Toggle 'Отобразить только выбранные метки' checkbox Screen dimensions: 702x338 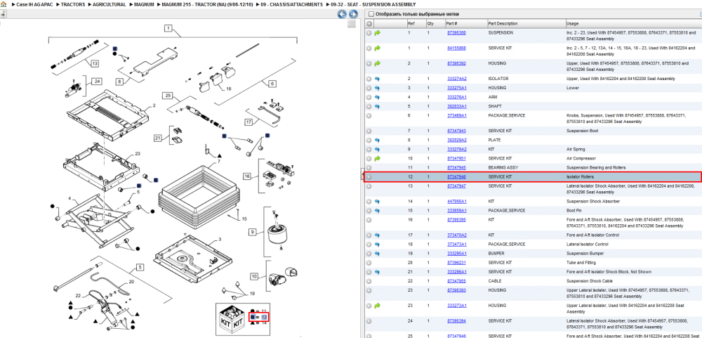[370, 14]
